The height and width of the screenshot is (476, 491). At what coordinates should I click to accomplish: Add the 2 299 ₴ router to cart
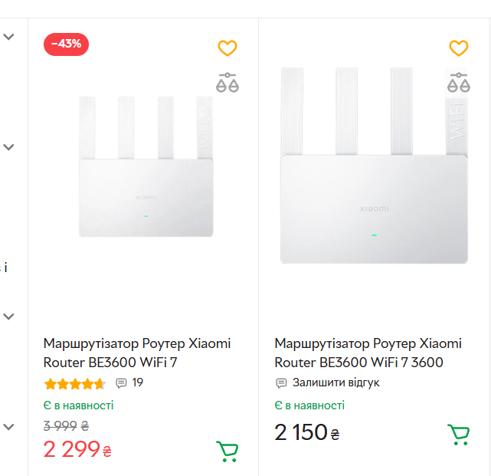click(227, 451)
